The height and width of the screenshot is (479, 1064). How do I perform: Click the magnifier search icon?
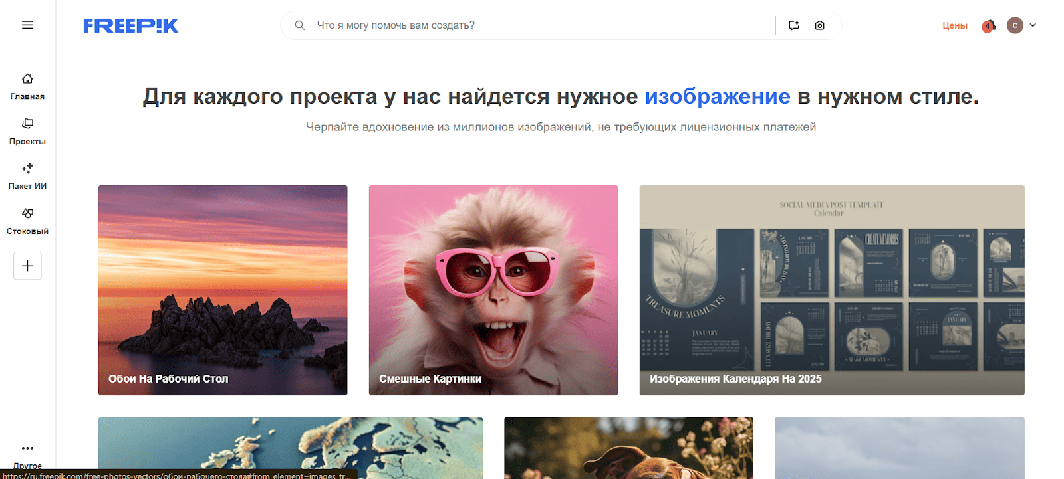tap(300, 25)
